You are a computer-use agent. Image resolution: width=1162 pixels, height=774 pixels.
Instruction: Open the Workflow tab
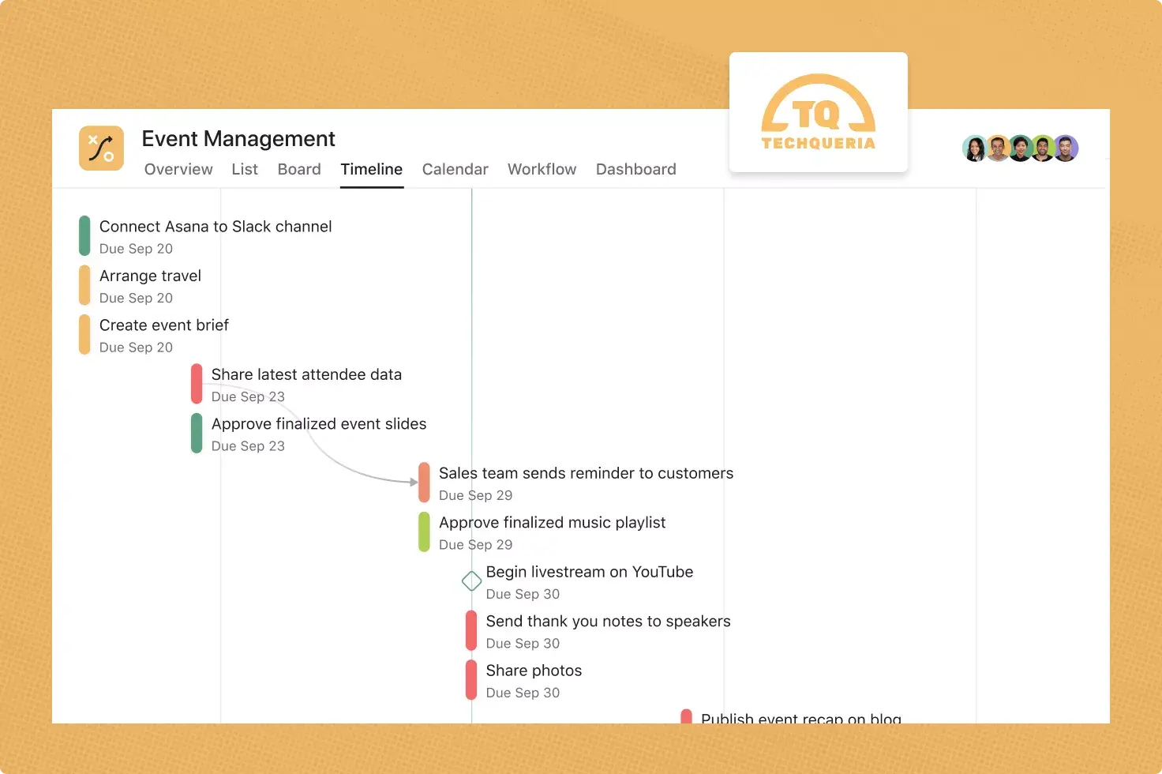click(x=542, y=169)
